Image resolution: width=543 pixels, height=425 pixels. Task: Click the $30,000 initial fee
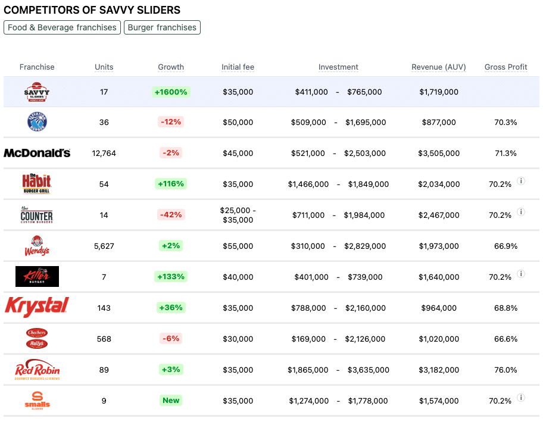(x=238, y=339)
